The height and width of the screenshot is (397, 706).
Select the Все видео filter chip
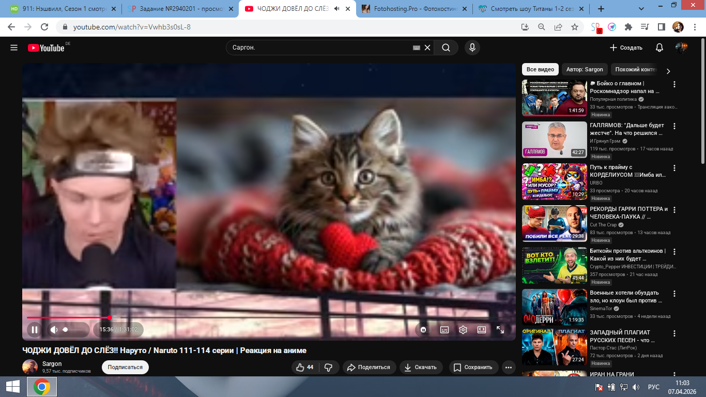540,69
